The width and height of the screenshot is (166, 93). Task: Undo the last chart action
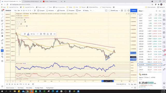[x=91, y=11]
